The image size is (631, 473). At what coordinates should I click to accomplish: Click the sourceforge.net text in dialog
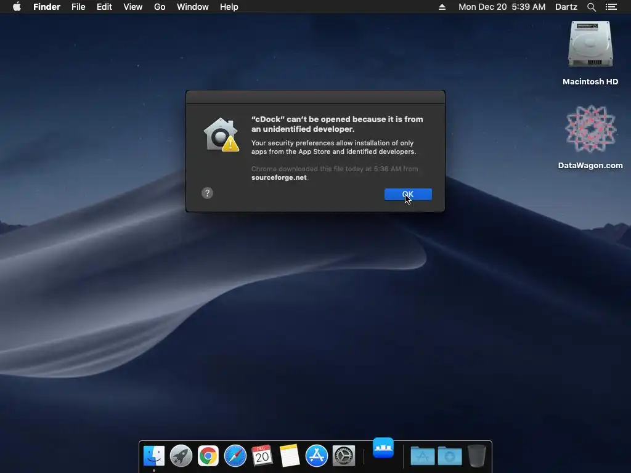[279, 177]
